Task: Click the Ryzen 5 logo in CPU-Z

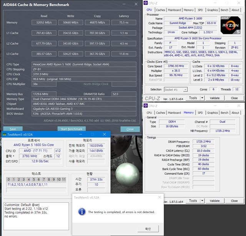Action: click(231, 25)
